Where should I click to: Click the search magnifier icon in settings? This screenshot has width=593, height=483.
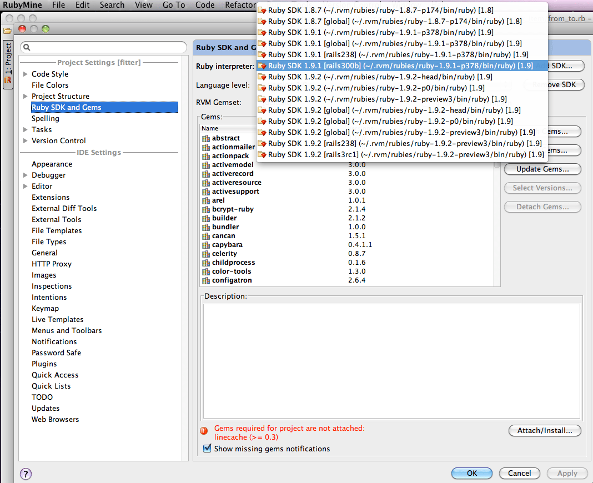(x=27, y=47)
